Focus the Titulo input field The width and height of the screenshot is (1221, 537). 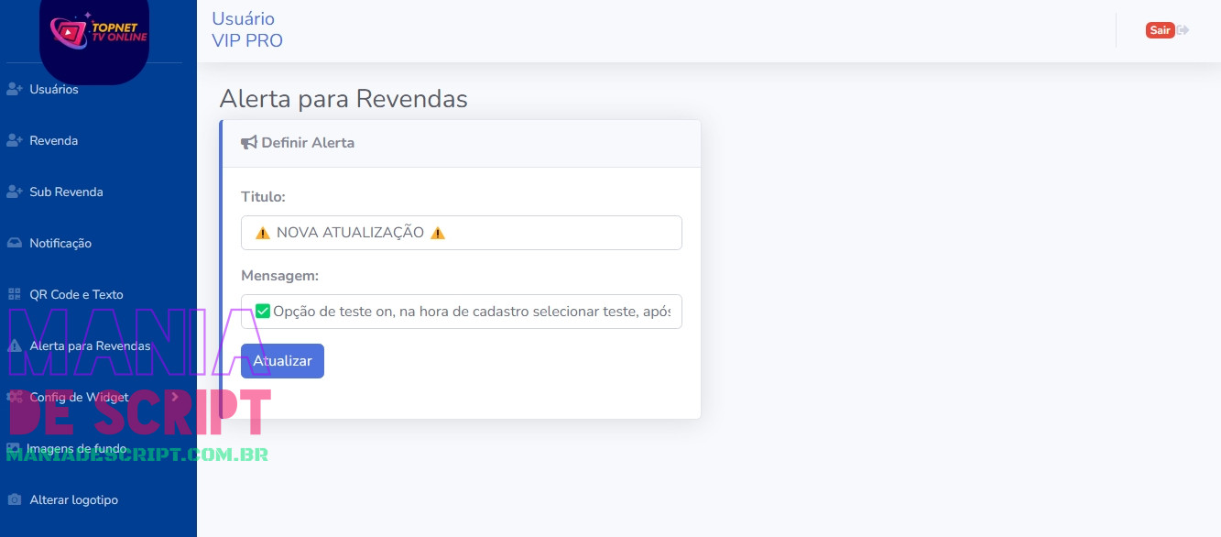pyautogui.click(x=462, y=233)
